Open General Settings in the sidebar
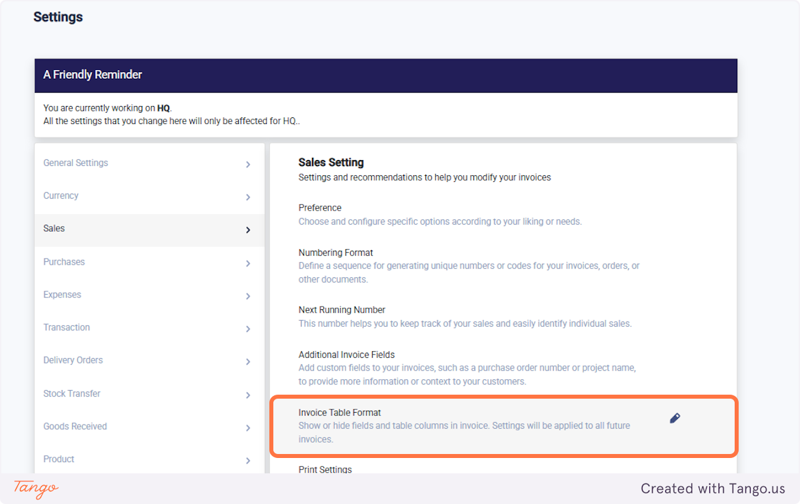The height and width of the screenshot is (504, 800). 149,163
